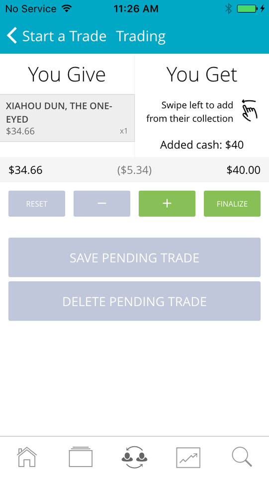Tap SAVE PENDING TRADE button
The width and height of the screenshot is (269, 477).
134,257
